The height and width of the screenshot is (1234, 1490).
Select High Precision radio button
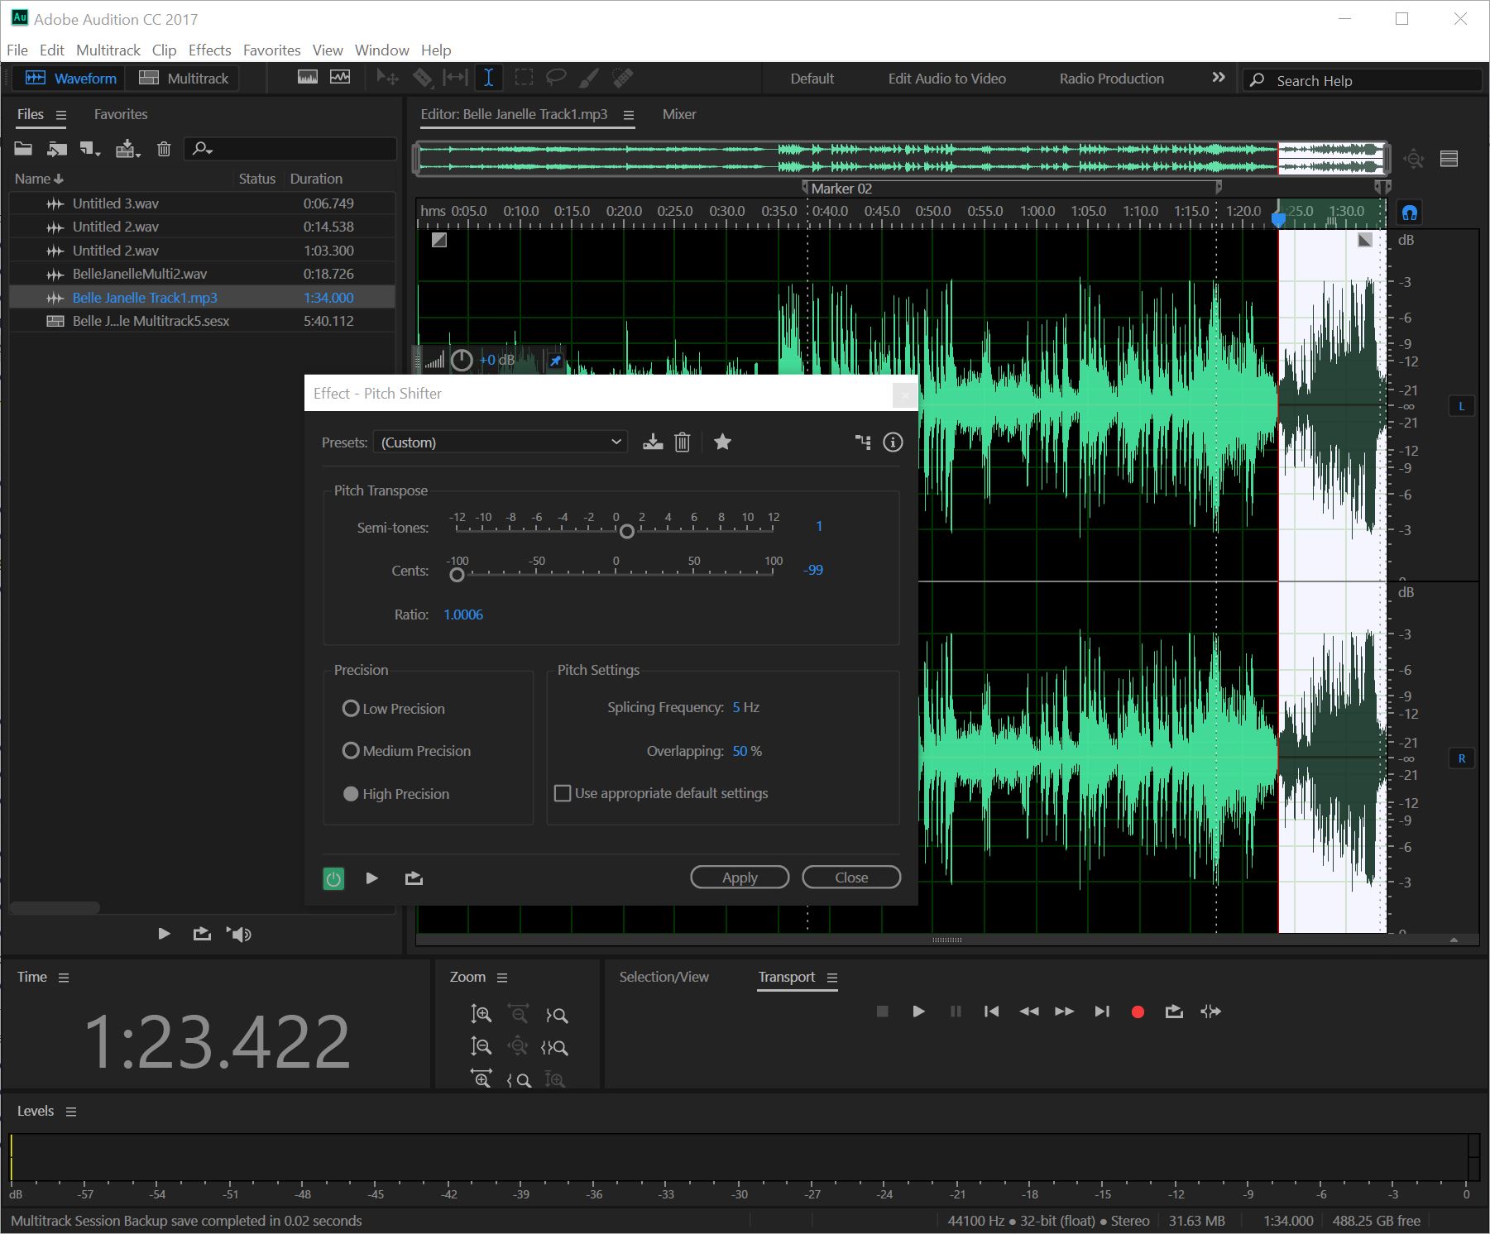(x=351, y=794)
